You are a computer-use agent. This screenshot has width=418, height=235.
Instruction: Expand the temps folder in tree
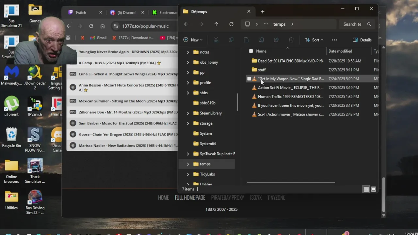pyautogui.click(x=188, y=164)
